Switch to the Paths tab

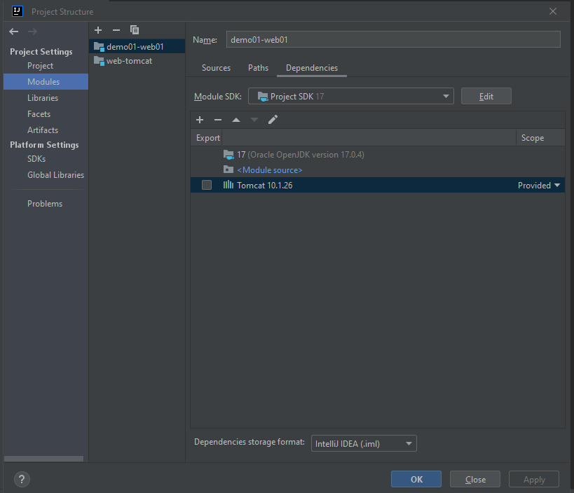[x=258, y=68]
